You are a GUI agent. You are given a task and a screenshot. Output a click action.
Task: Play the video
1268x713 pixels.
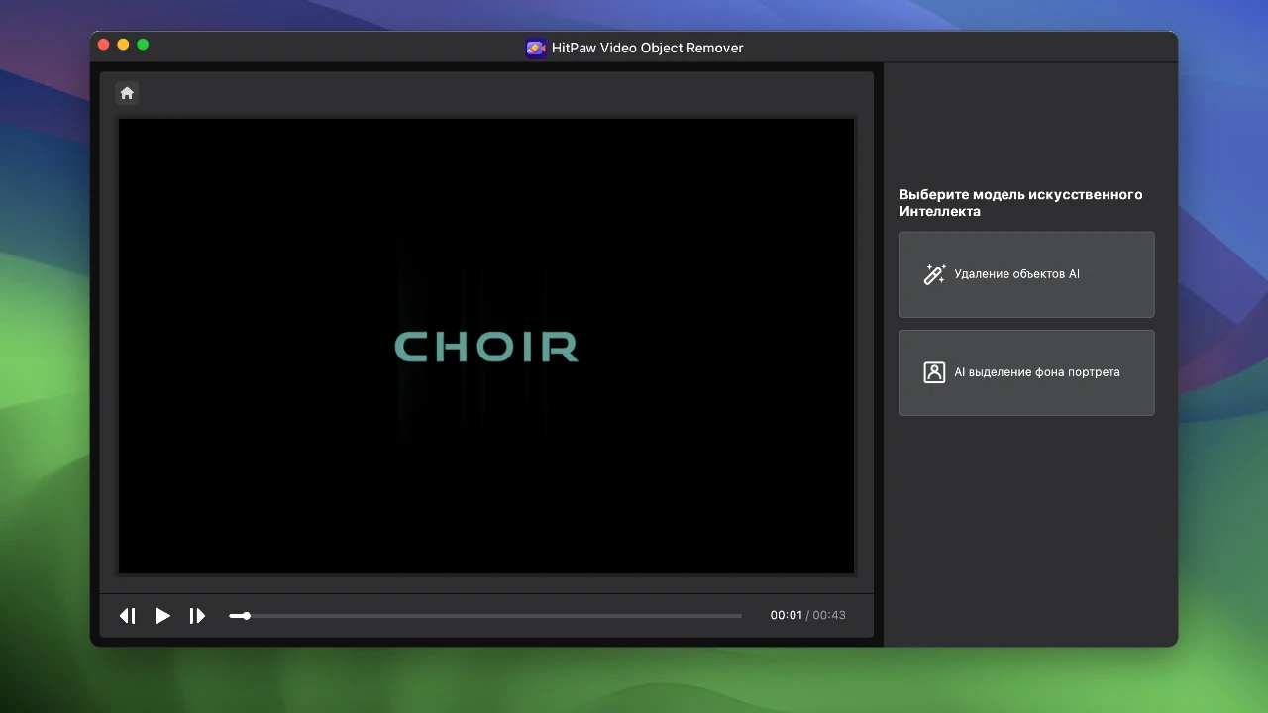(x=162, y=616)
